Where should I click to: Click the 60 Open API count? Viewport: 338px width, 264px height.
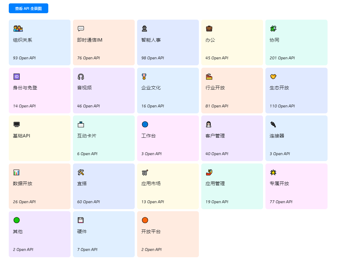tap(88, 202)
